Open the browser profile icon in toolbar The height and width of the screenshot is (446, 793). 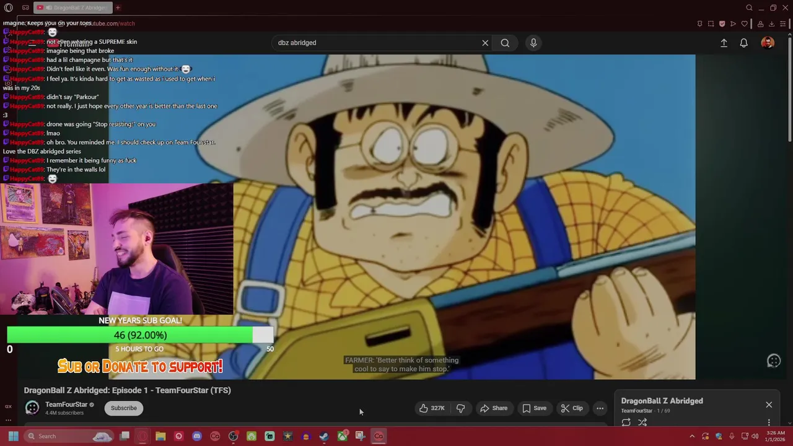760,24
